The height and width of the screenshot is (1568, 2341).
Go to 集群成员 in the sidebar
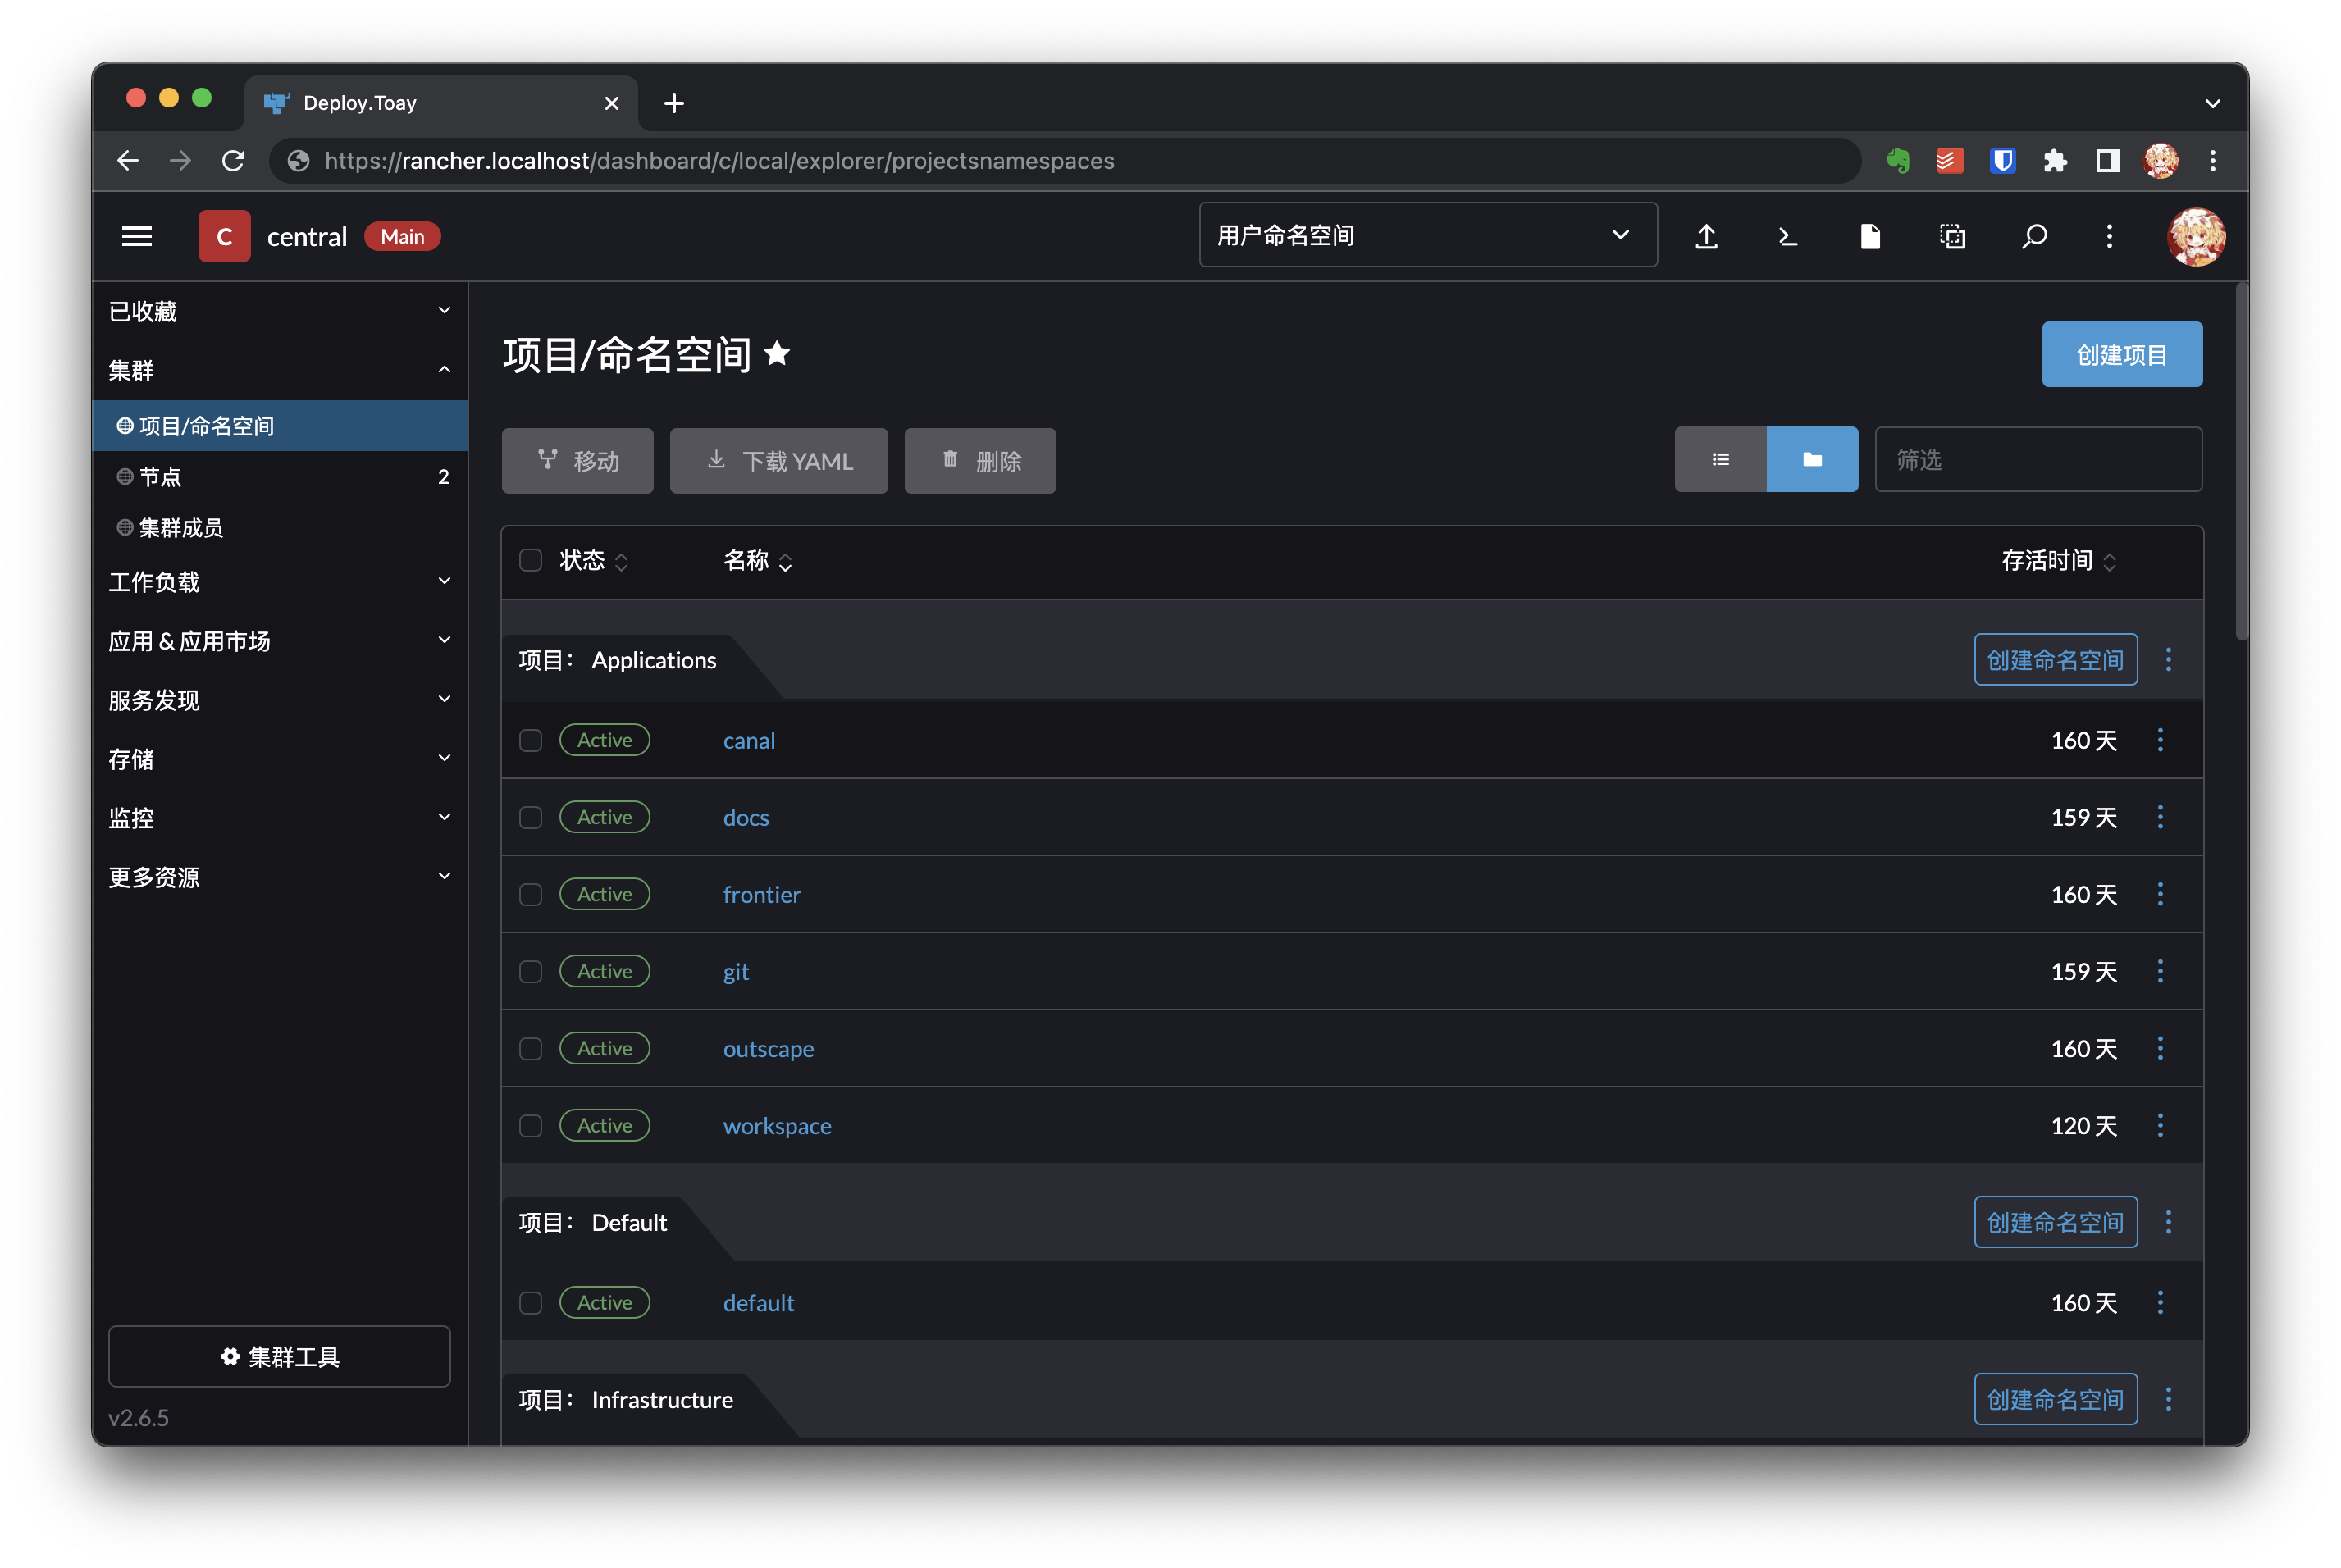pos(181,528)
